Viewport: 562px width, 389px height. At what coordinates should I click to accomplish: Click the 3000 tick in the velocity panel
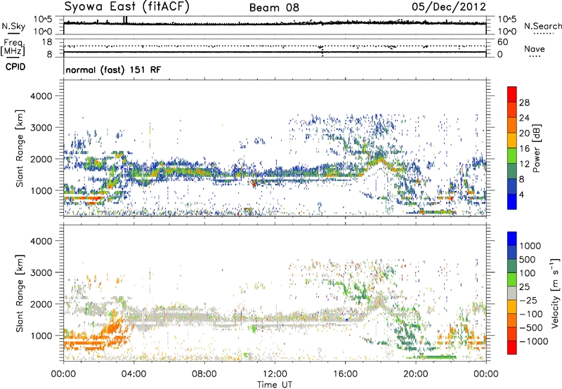(x=41, y=272)
